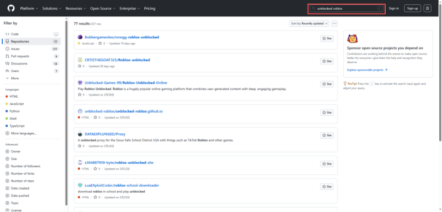442x212 pixels.
Task: Add Owner advanced filter
Action: pyautogui.click(x=13, y=151)
